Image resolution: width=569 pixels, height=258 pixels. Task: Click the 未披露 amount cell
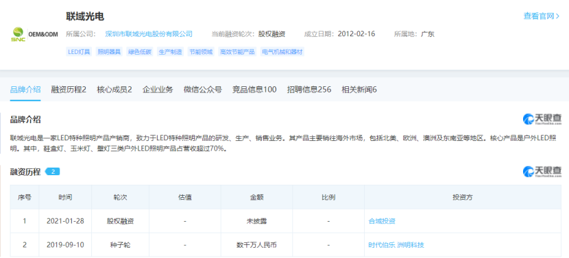[256, 221]
